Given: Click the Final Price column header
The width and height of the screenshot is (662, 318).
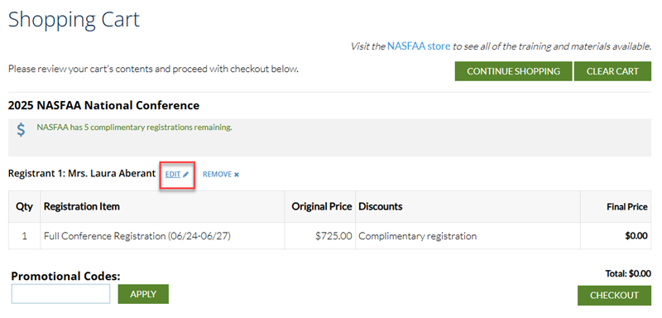Looking at the screenshot, I should 627,207.
